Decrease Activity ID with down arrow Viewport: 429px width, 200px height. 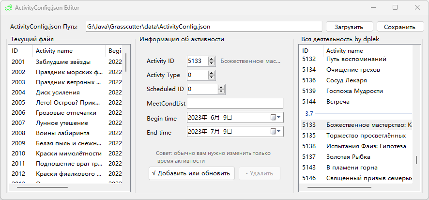coord(212,63)
